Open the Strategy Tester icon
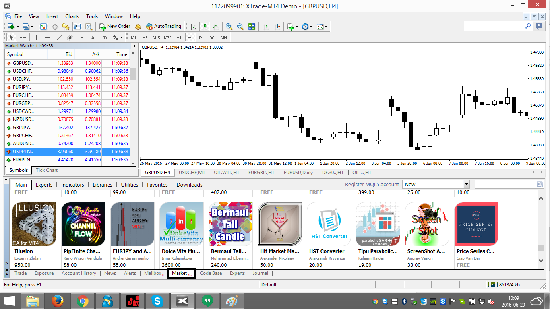The image size is (550, 309). coord(89,27)
